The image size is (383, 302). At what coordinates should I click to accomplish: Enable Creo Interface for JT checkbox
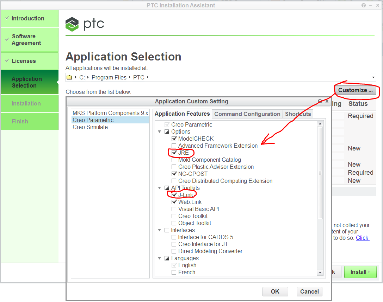[174, 244]
